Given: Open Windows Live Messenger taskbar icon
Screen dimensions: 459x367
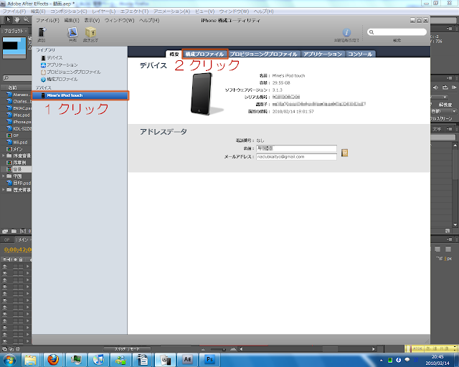Looking at the screenshot, I should click(x=120, y=359).
